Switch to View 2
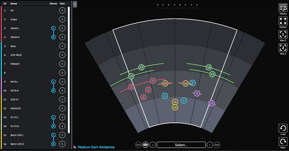289x151 pixels. tap(283, 48)
